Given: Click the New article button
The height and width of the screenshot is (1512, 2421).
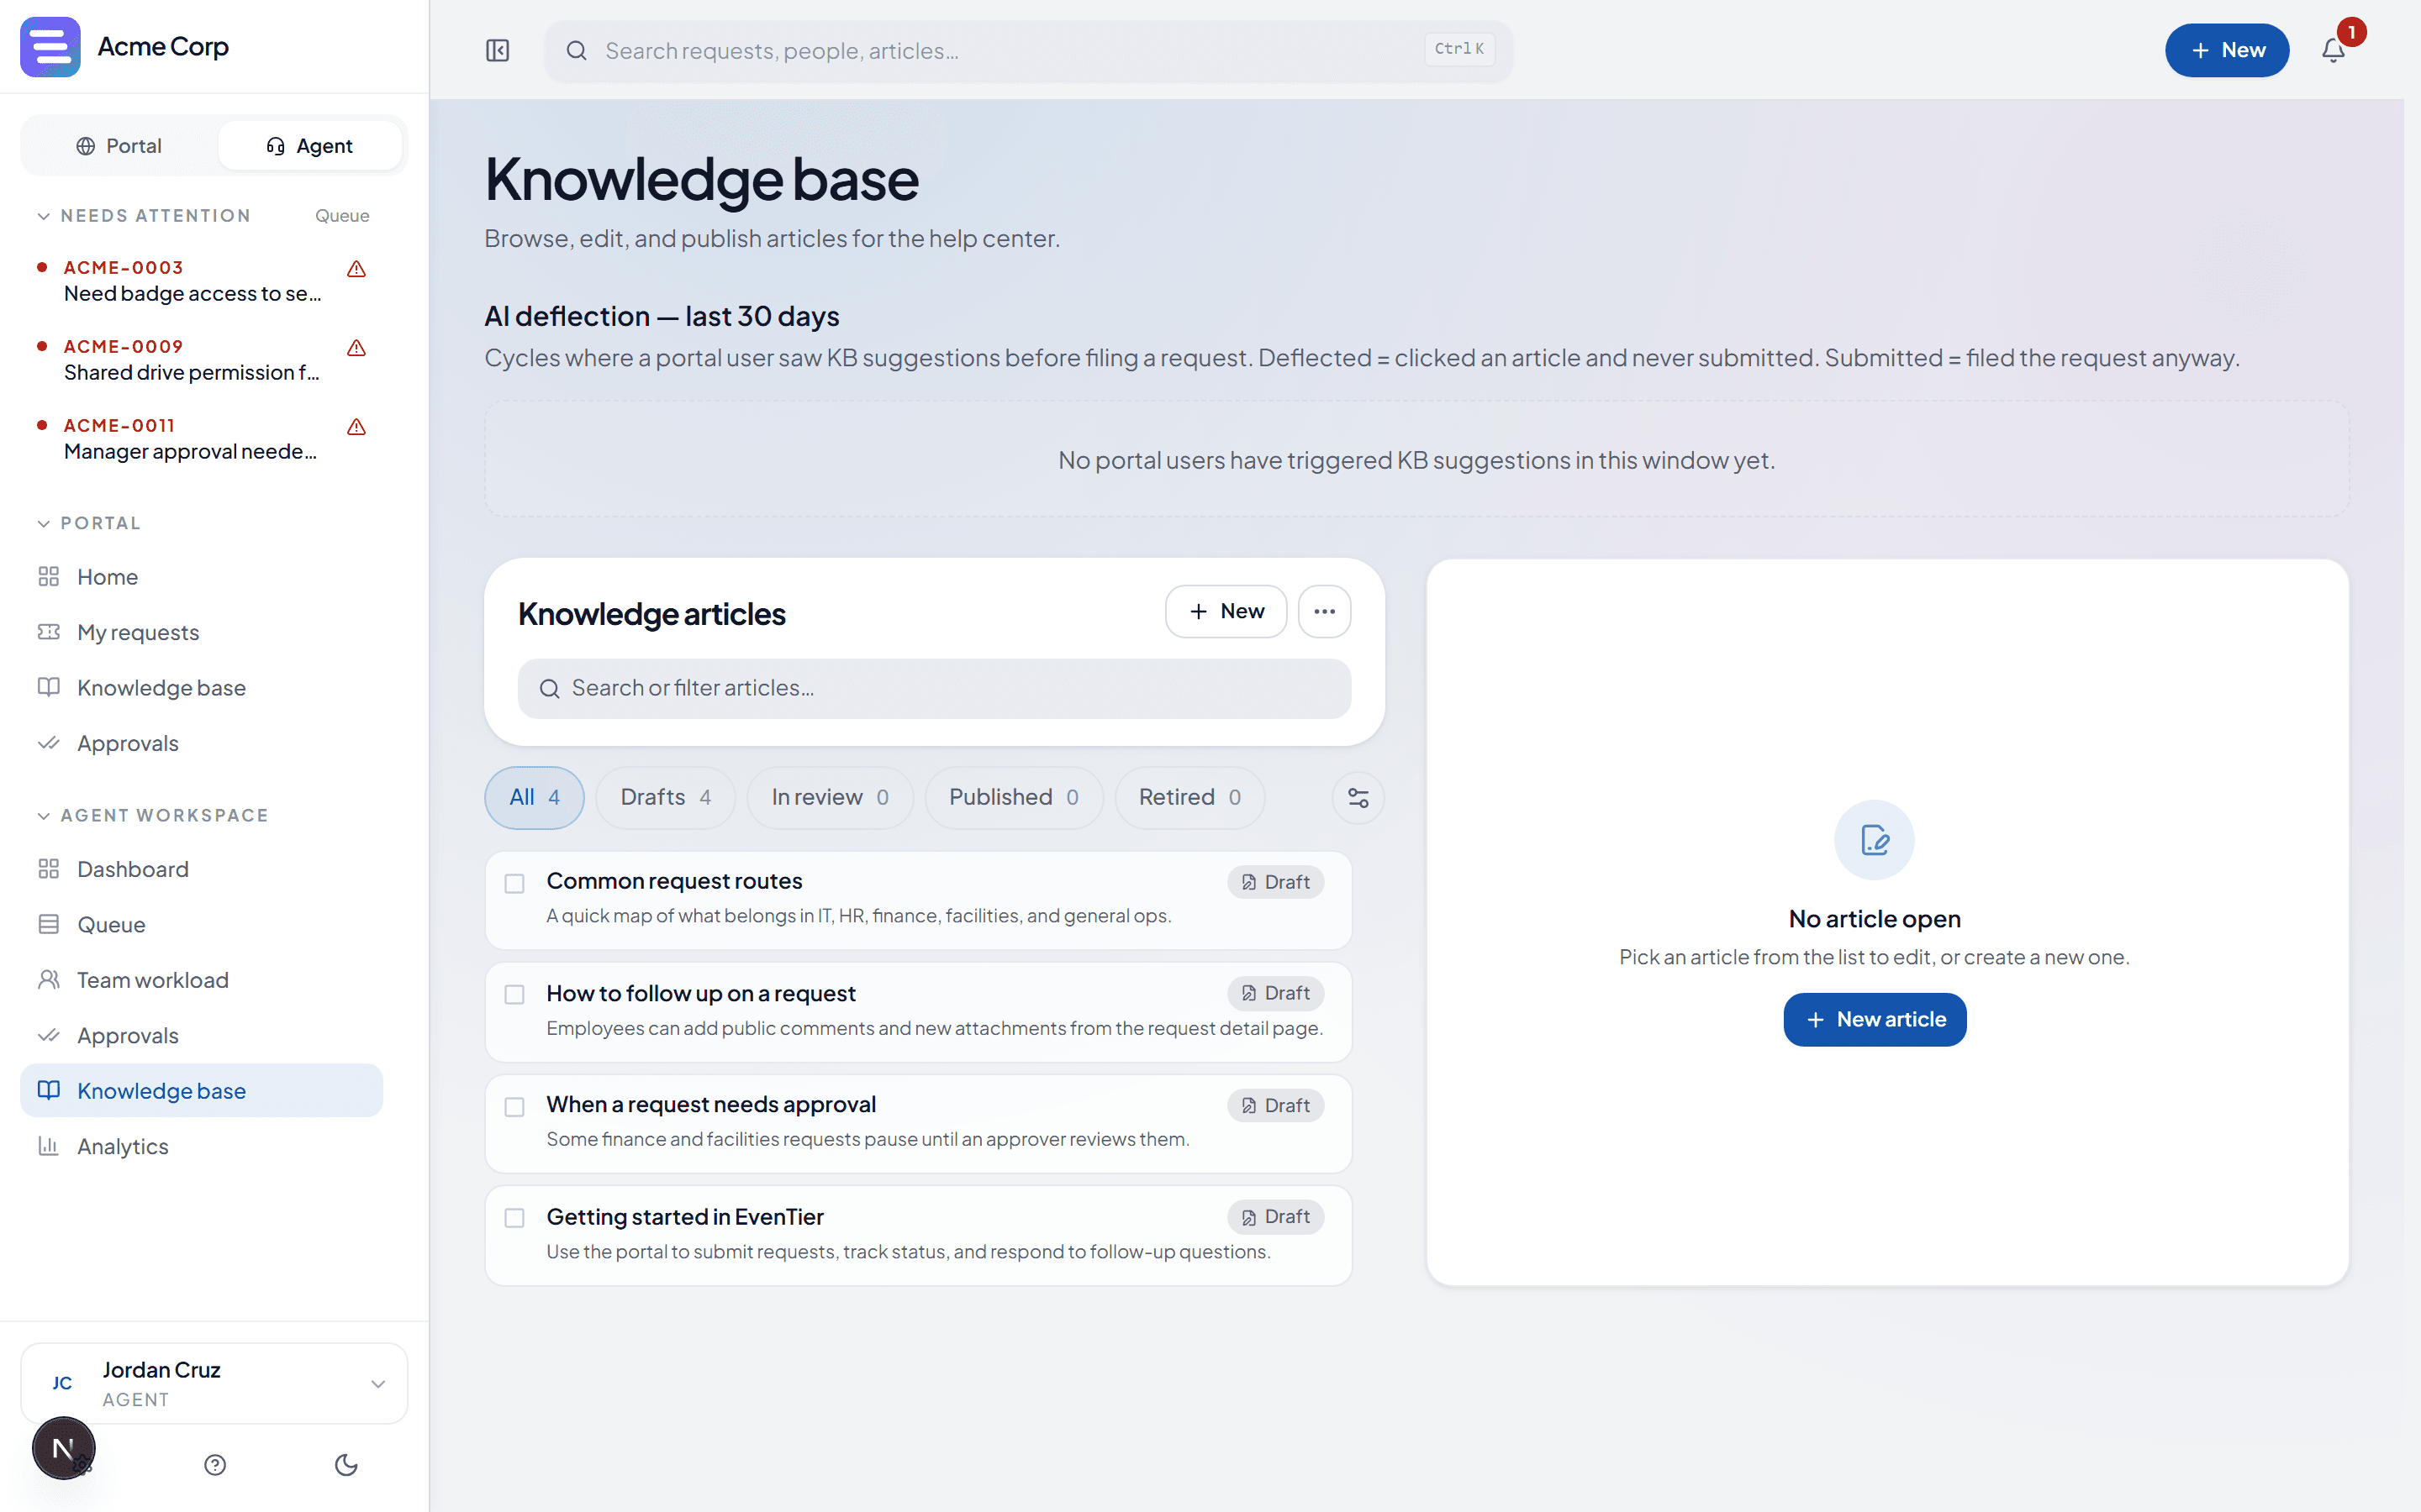Looking at the screenshot, I should (1875, 1019).
